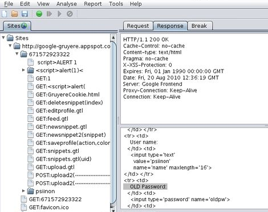Open the File menu
Image resolution: width=268 pixels, height=212 pixels.
9,4
